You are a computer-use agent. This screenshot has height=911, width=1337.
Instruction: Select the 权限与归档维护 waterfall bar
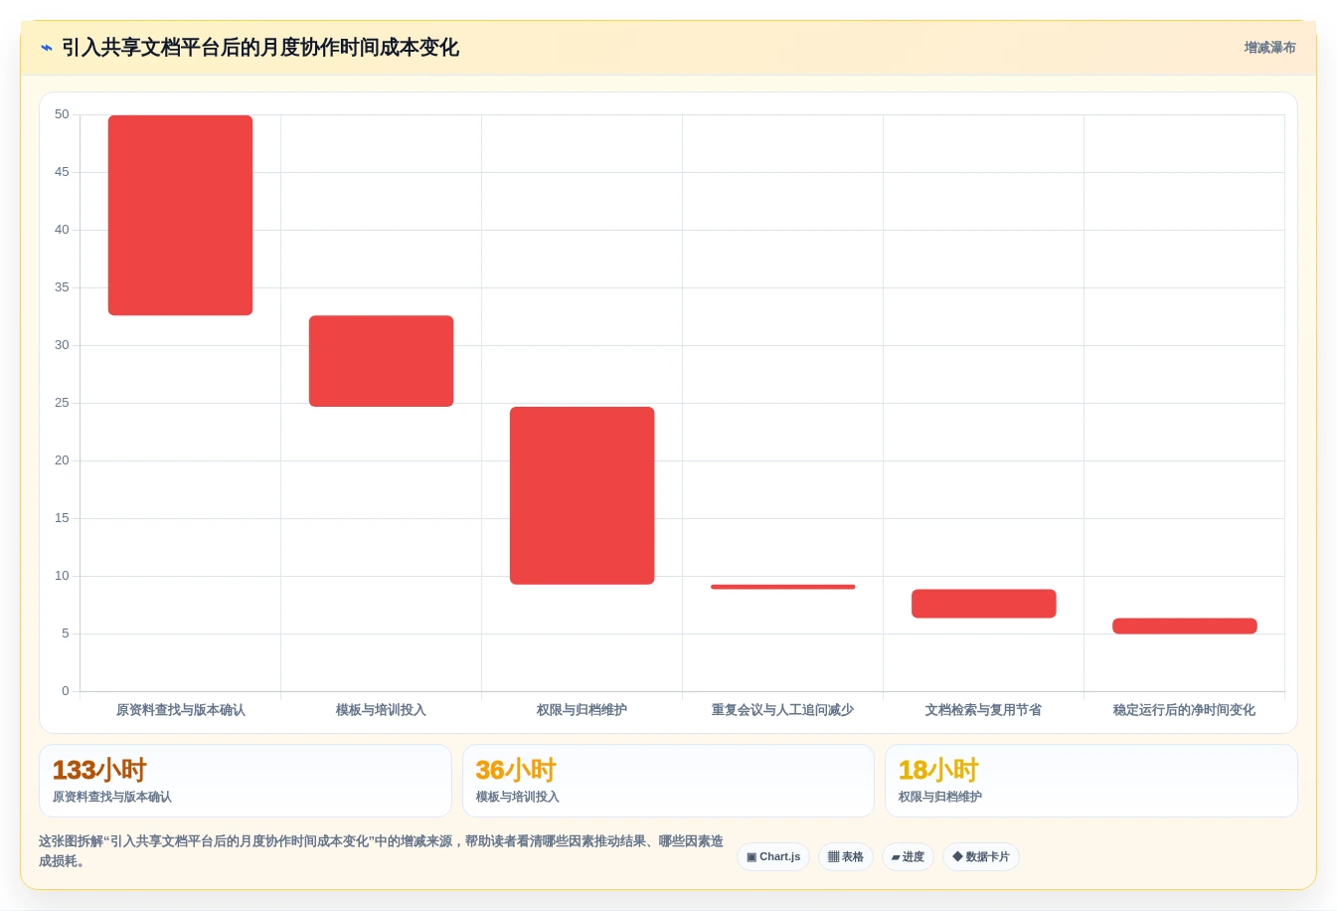click(x=582, y=495)
